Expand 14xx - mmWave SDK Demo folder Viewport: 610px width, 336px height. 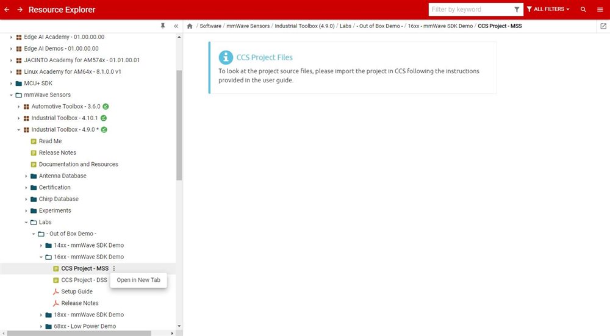point(41,245)
